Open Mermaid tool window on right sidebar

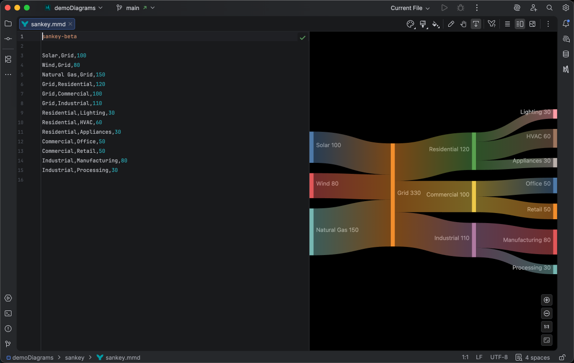[x=566, y=69]
